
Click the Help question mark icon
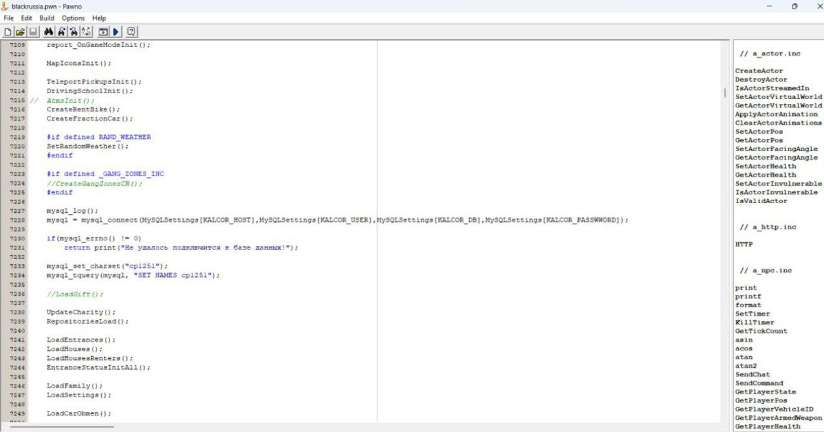tap(131, 32)
